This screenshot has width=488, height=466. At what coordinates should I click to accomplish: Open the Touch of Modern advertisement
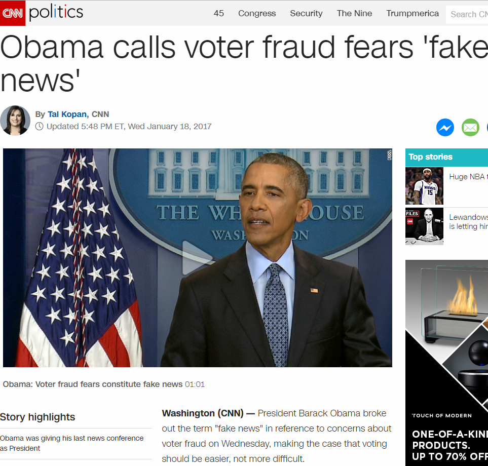[x=446, y=363]
